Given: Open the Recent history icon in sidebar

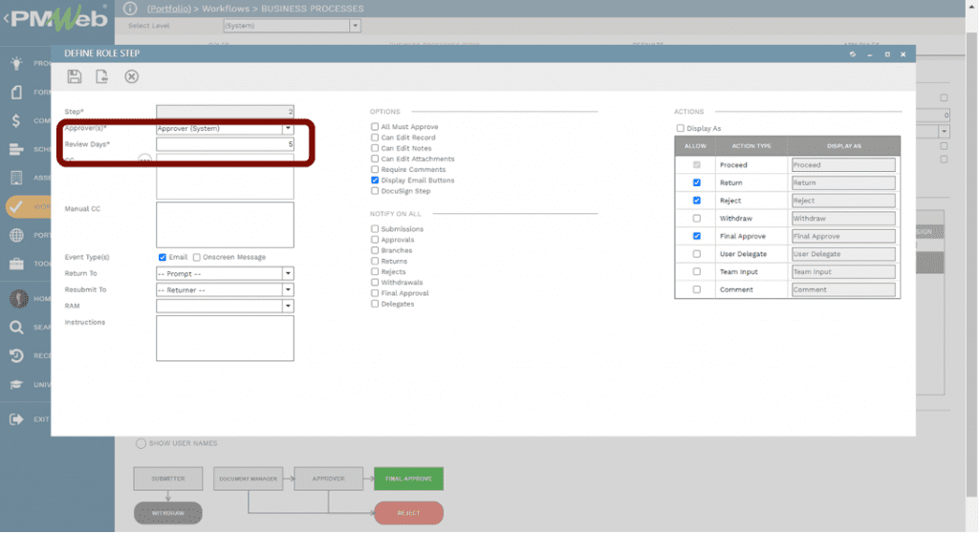Looking at the screenshot, I should click(x=16, y=355).
